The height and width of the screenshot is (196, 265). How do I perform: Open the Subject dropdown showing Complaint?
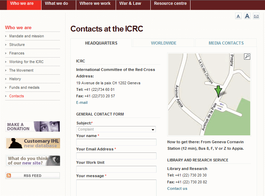tap(116, 129)
